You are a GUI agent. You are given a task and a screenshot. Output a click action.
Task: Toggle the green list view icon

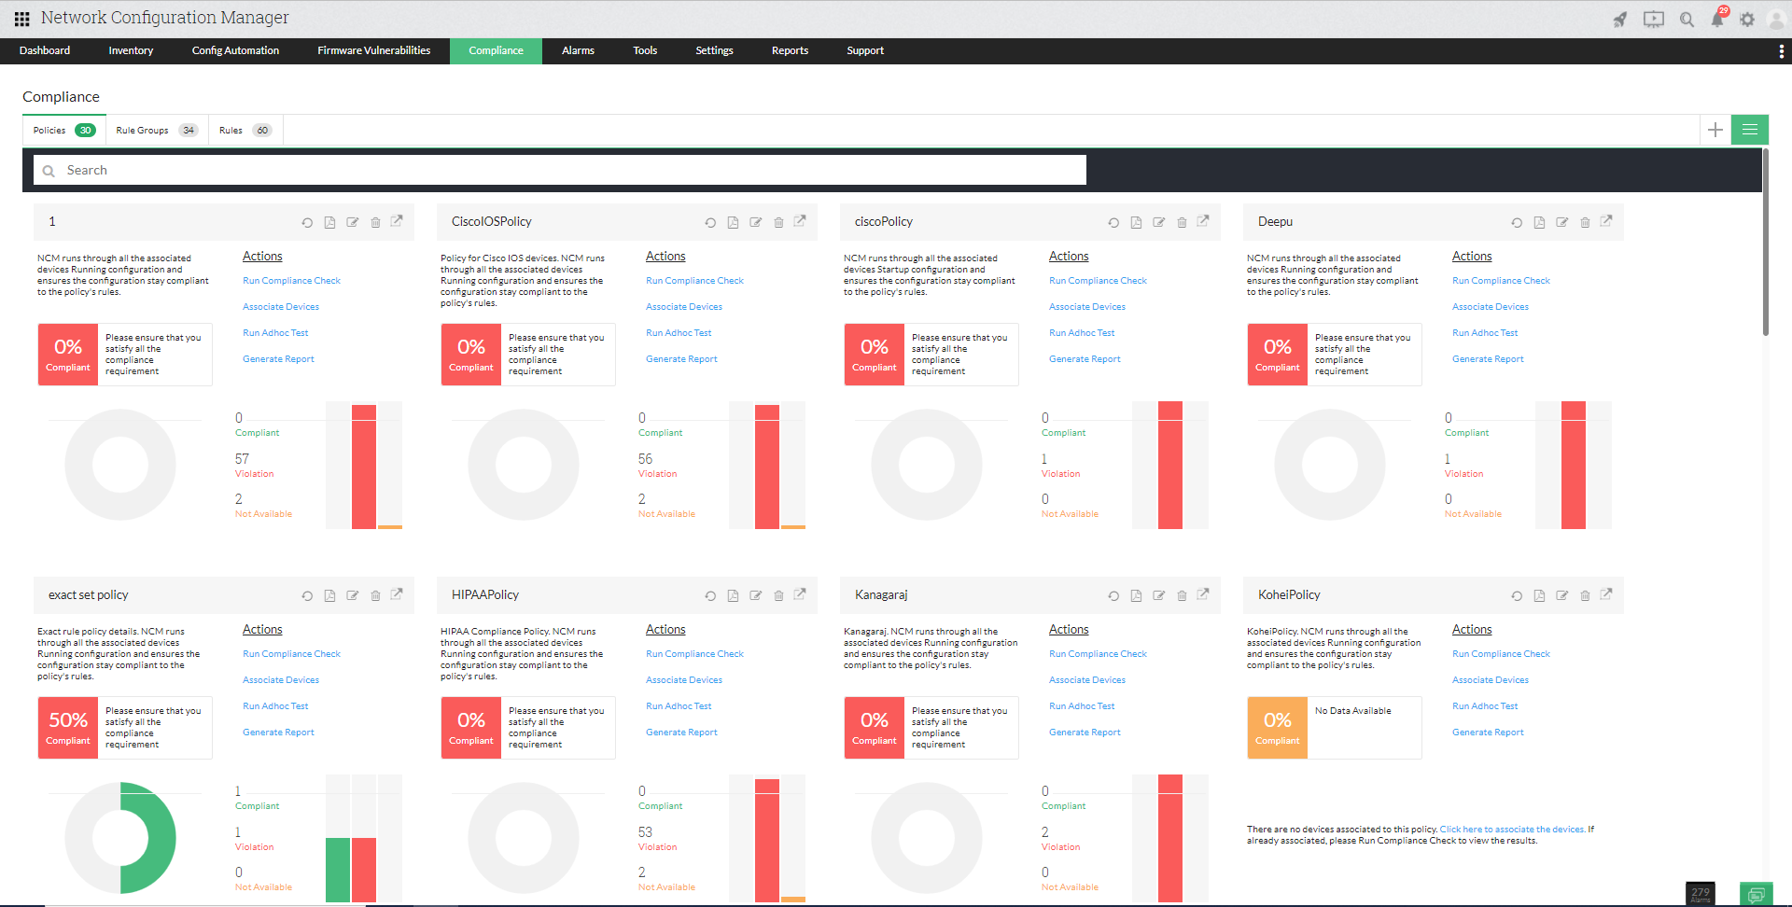point(1750,130)
